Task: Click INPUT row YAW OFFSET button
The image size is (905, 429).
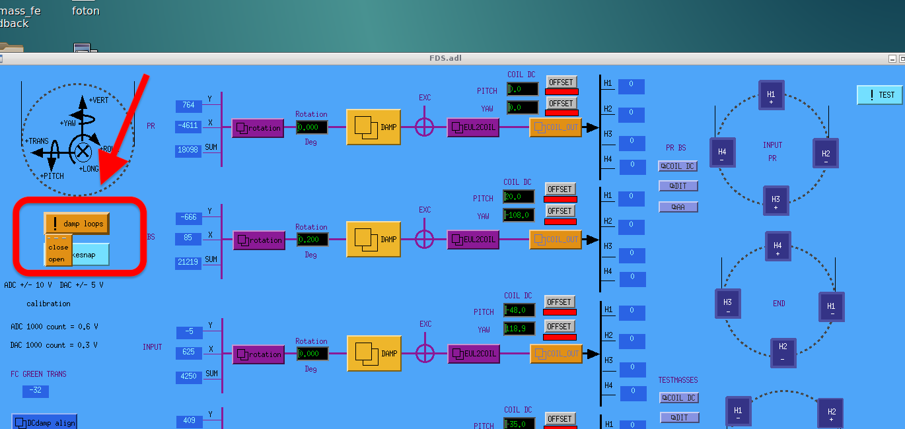Action: (560, 326)
